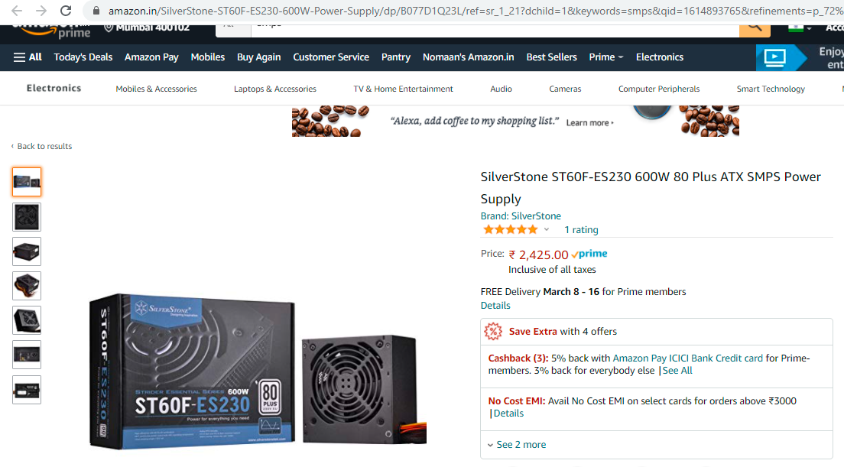Viewport: 844px width, 467px height.
Task: Go to Computer Peripherals category tab
Action: (x=659, y=89)
